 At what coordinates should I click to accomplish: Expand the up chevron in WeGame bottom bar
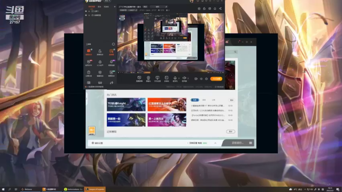(x=215, y=143)
